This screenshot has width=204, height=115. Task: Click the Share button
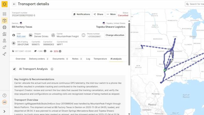[98, 14]
